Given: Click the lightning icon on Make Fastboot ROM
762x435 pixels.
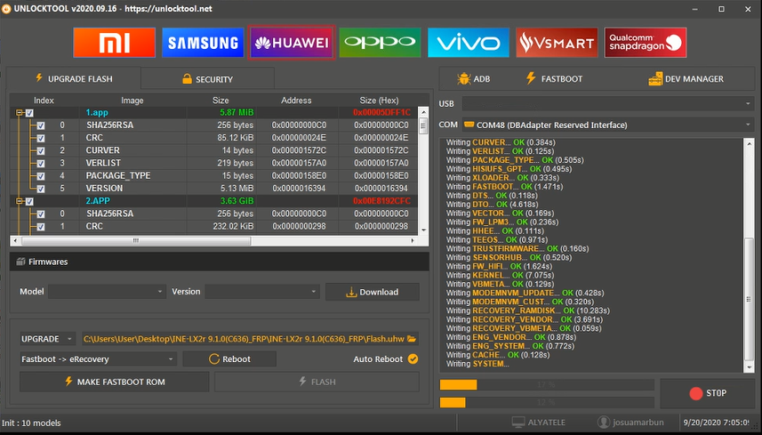Looking at the screenshot, I should click(x=68, y=382).
